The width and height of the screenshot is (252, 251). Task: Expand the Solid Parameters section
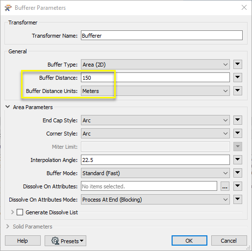pyautogui.click(x=7, y=227)
